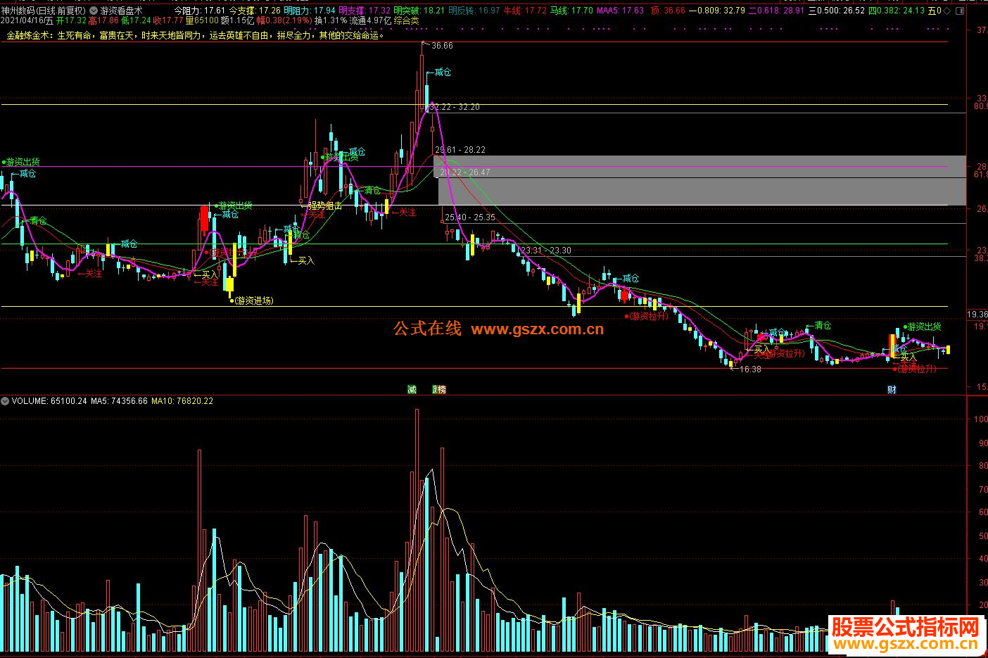Viewport: 988px width, 658px height.
Task: Click the 综合类 sector label
Action: coord(406,21)
